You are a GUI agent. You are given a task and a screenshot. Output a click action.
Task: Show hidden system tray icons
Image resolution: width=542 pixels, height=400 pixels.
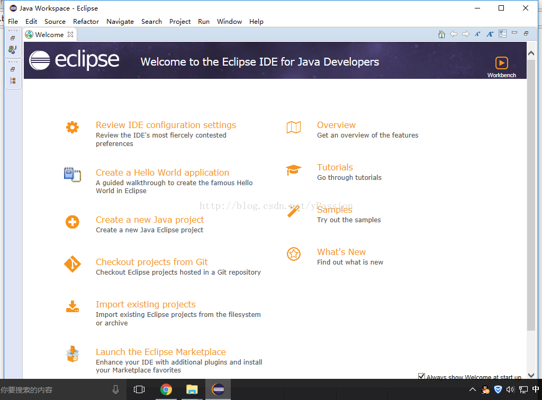472,389
